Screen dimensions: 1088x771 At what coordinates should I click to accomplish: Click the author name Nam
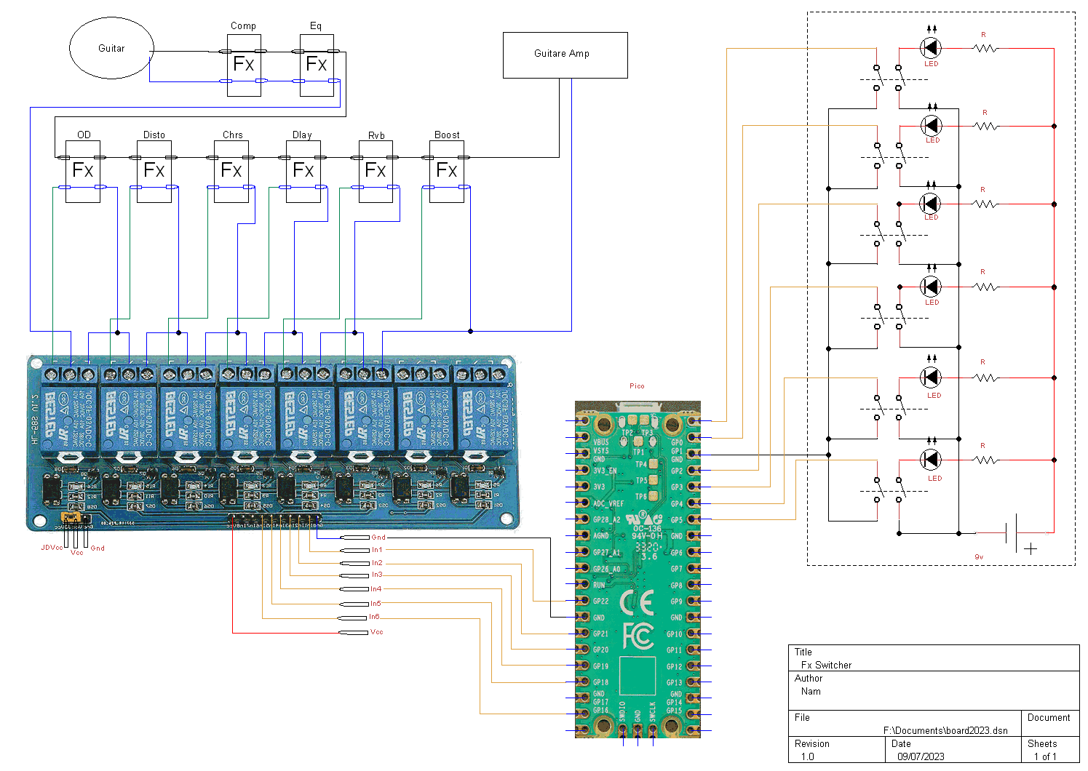[811, 691]
